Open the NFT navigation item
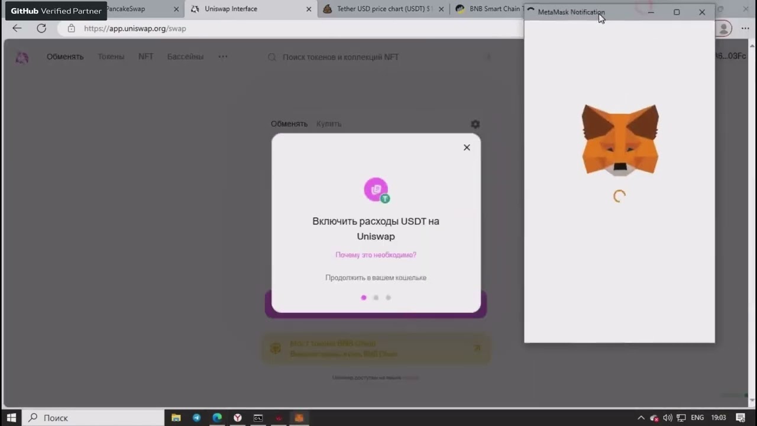This screenshot has width=757, height=426. coord(145,57)
